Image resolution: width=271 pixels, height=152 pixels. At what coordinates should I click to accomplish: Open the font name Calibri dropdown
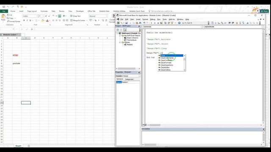click(x=37, y=16)
